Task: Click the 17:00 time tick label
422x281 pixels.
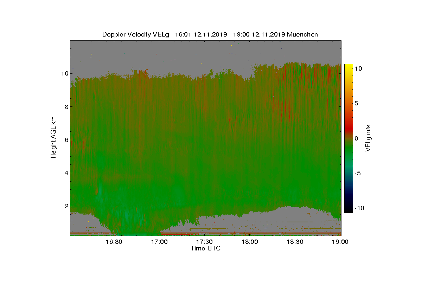Action: tap(159, 242)
